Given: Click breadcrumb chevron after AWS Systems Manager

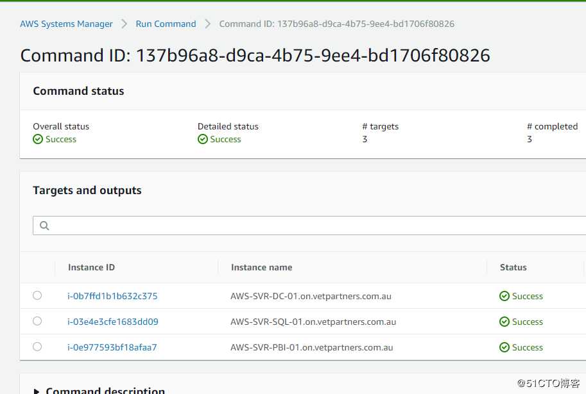Looking at the screenshot, I should [x=124, y=24].
